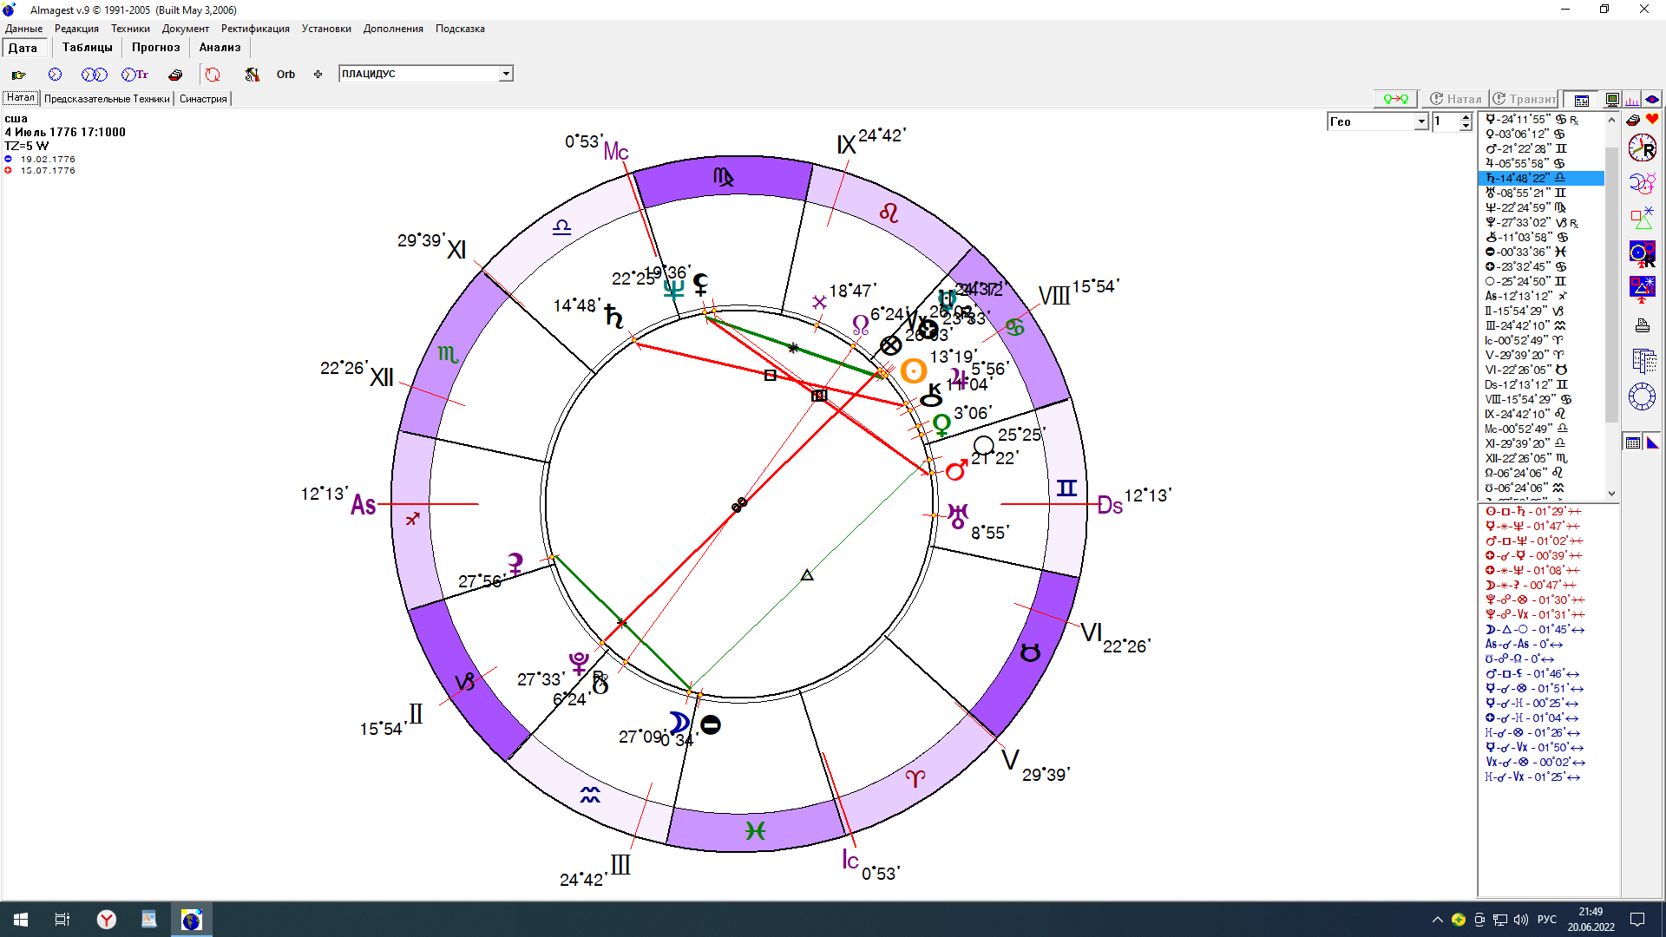Click the green Venus swap button
Screen dimensions: 1666x937
1396,99
